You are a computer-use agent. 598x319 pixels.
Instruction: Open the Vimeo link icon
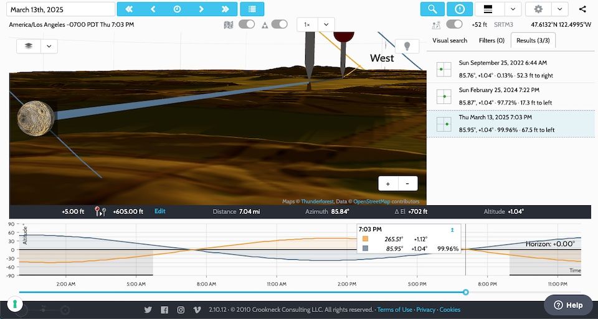click(197, 310)
